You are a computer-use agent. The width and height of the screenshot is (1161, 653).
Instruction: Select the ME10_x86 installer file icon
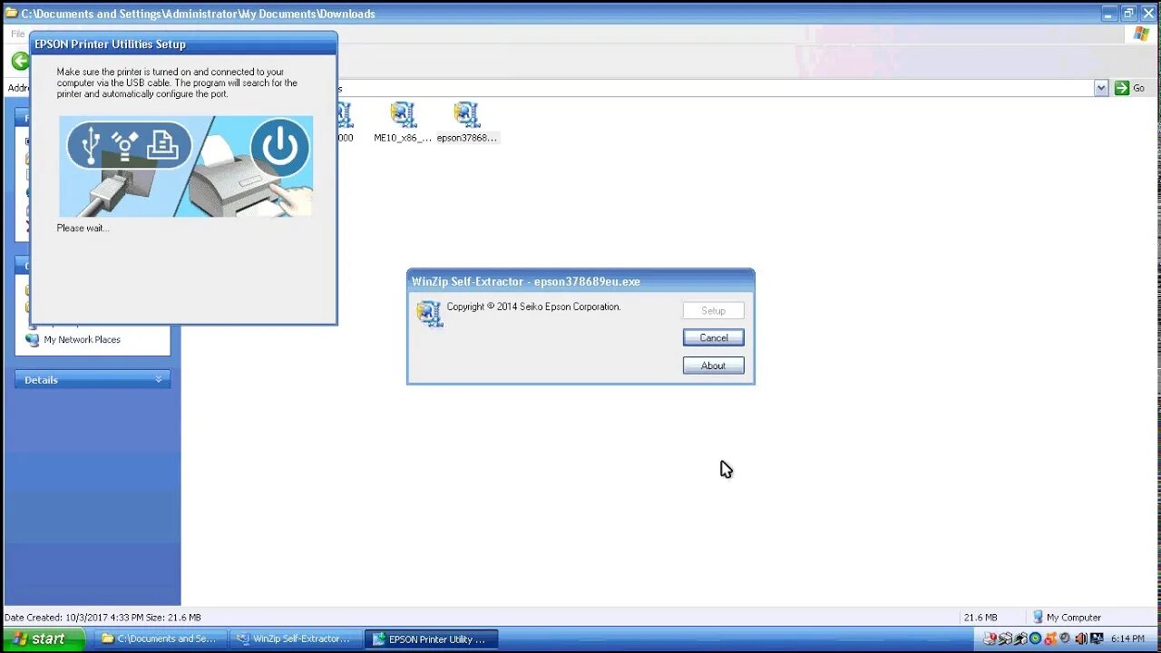[403, 114]
